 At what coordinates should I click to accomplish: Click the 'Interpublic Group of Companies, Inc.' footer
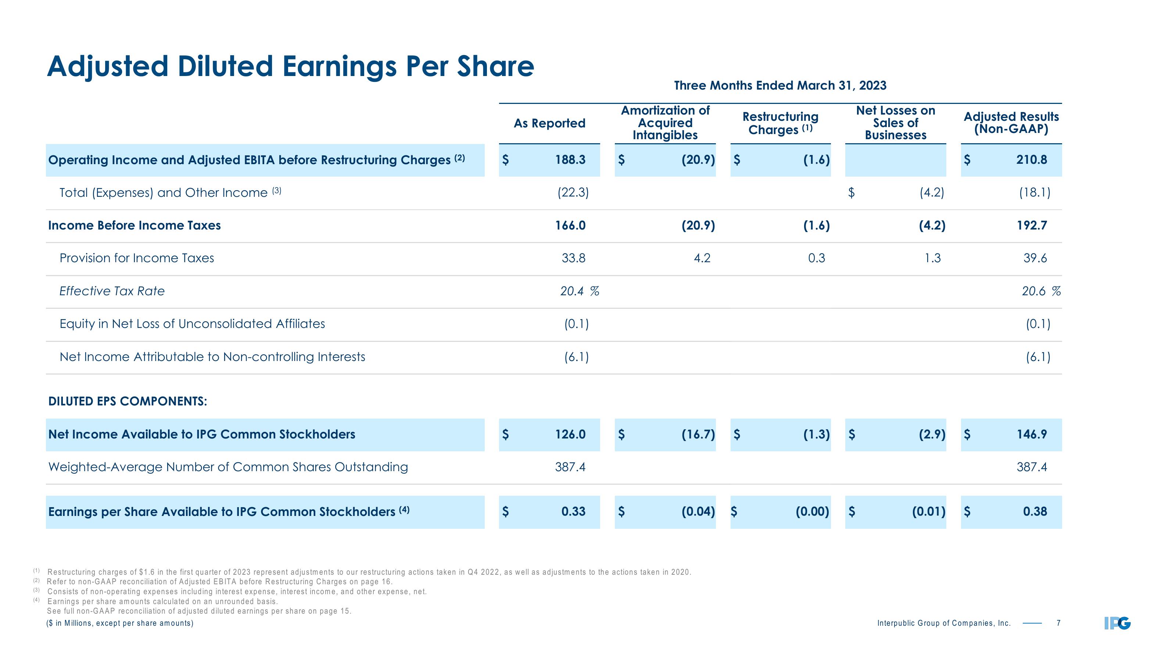(944, 623)
